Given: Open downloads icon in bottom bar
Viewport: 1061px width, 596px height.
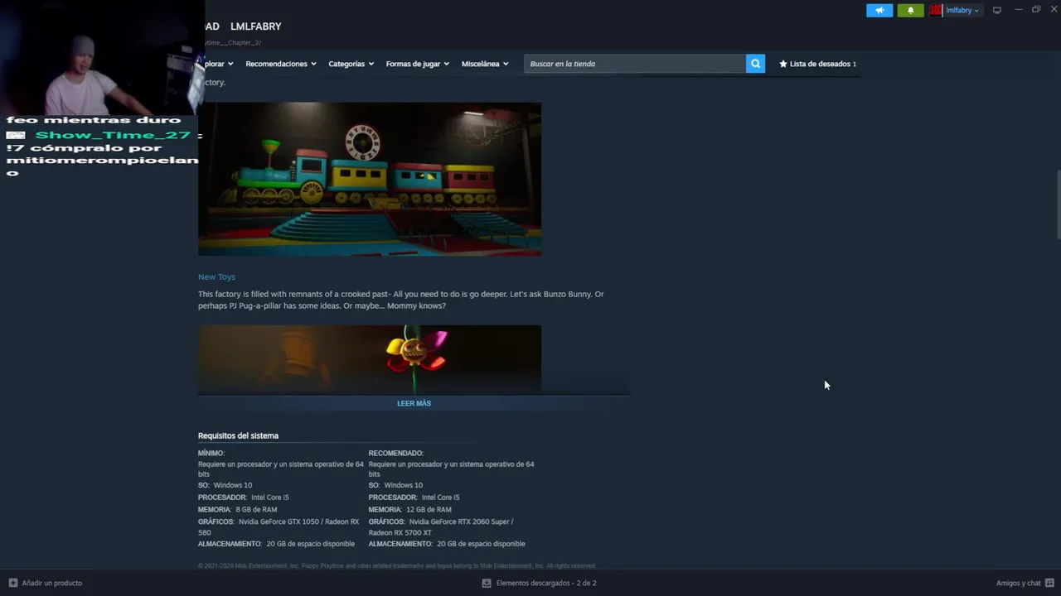Looking at the screenshot, I should pyautogui.click(x=487, y=583).
